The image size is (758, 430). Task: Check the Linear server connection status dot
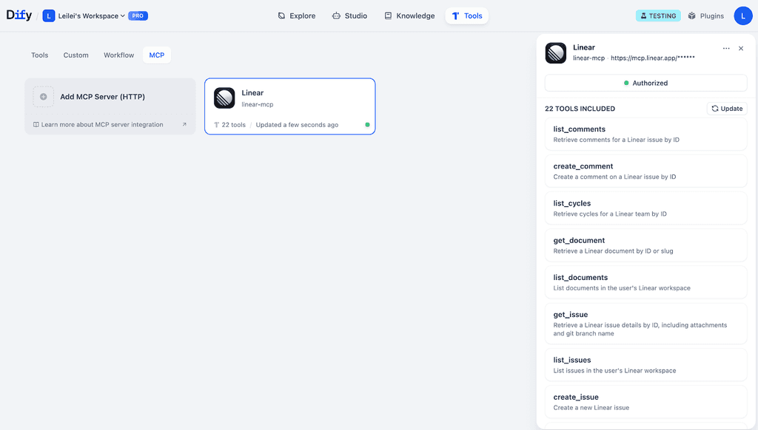(366, 125)
